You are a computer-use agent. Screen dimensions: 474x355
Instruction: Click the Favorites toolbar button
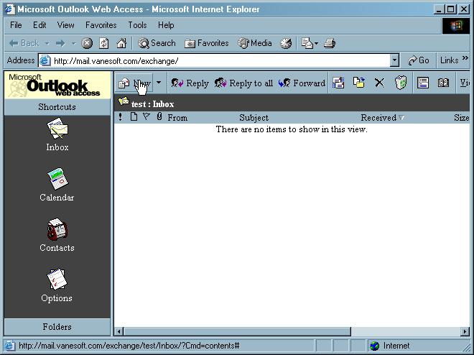(x=206, y=43)
